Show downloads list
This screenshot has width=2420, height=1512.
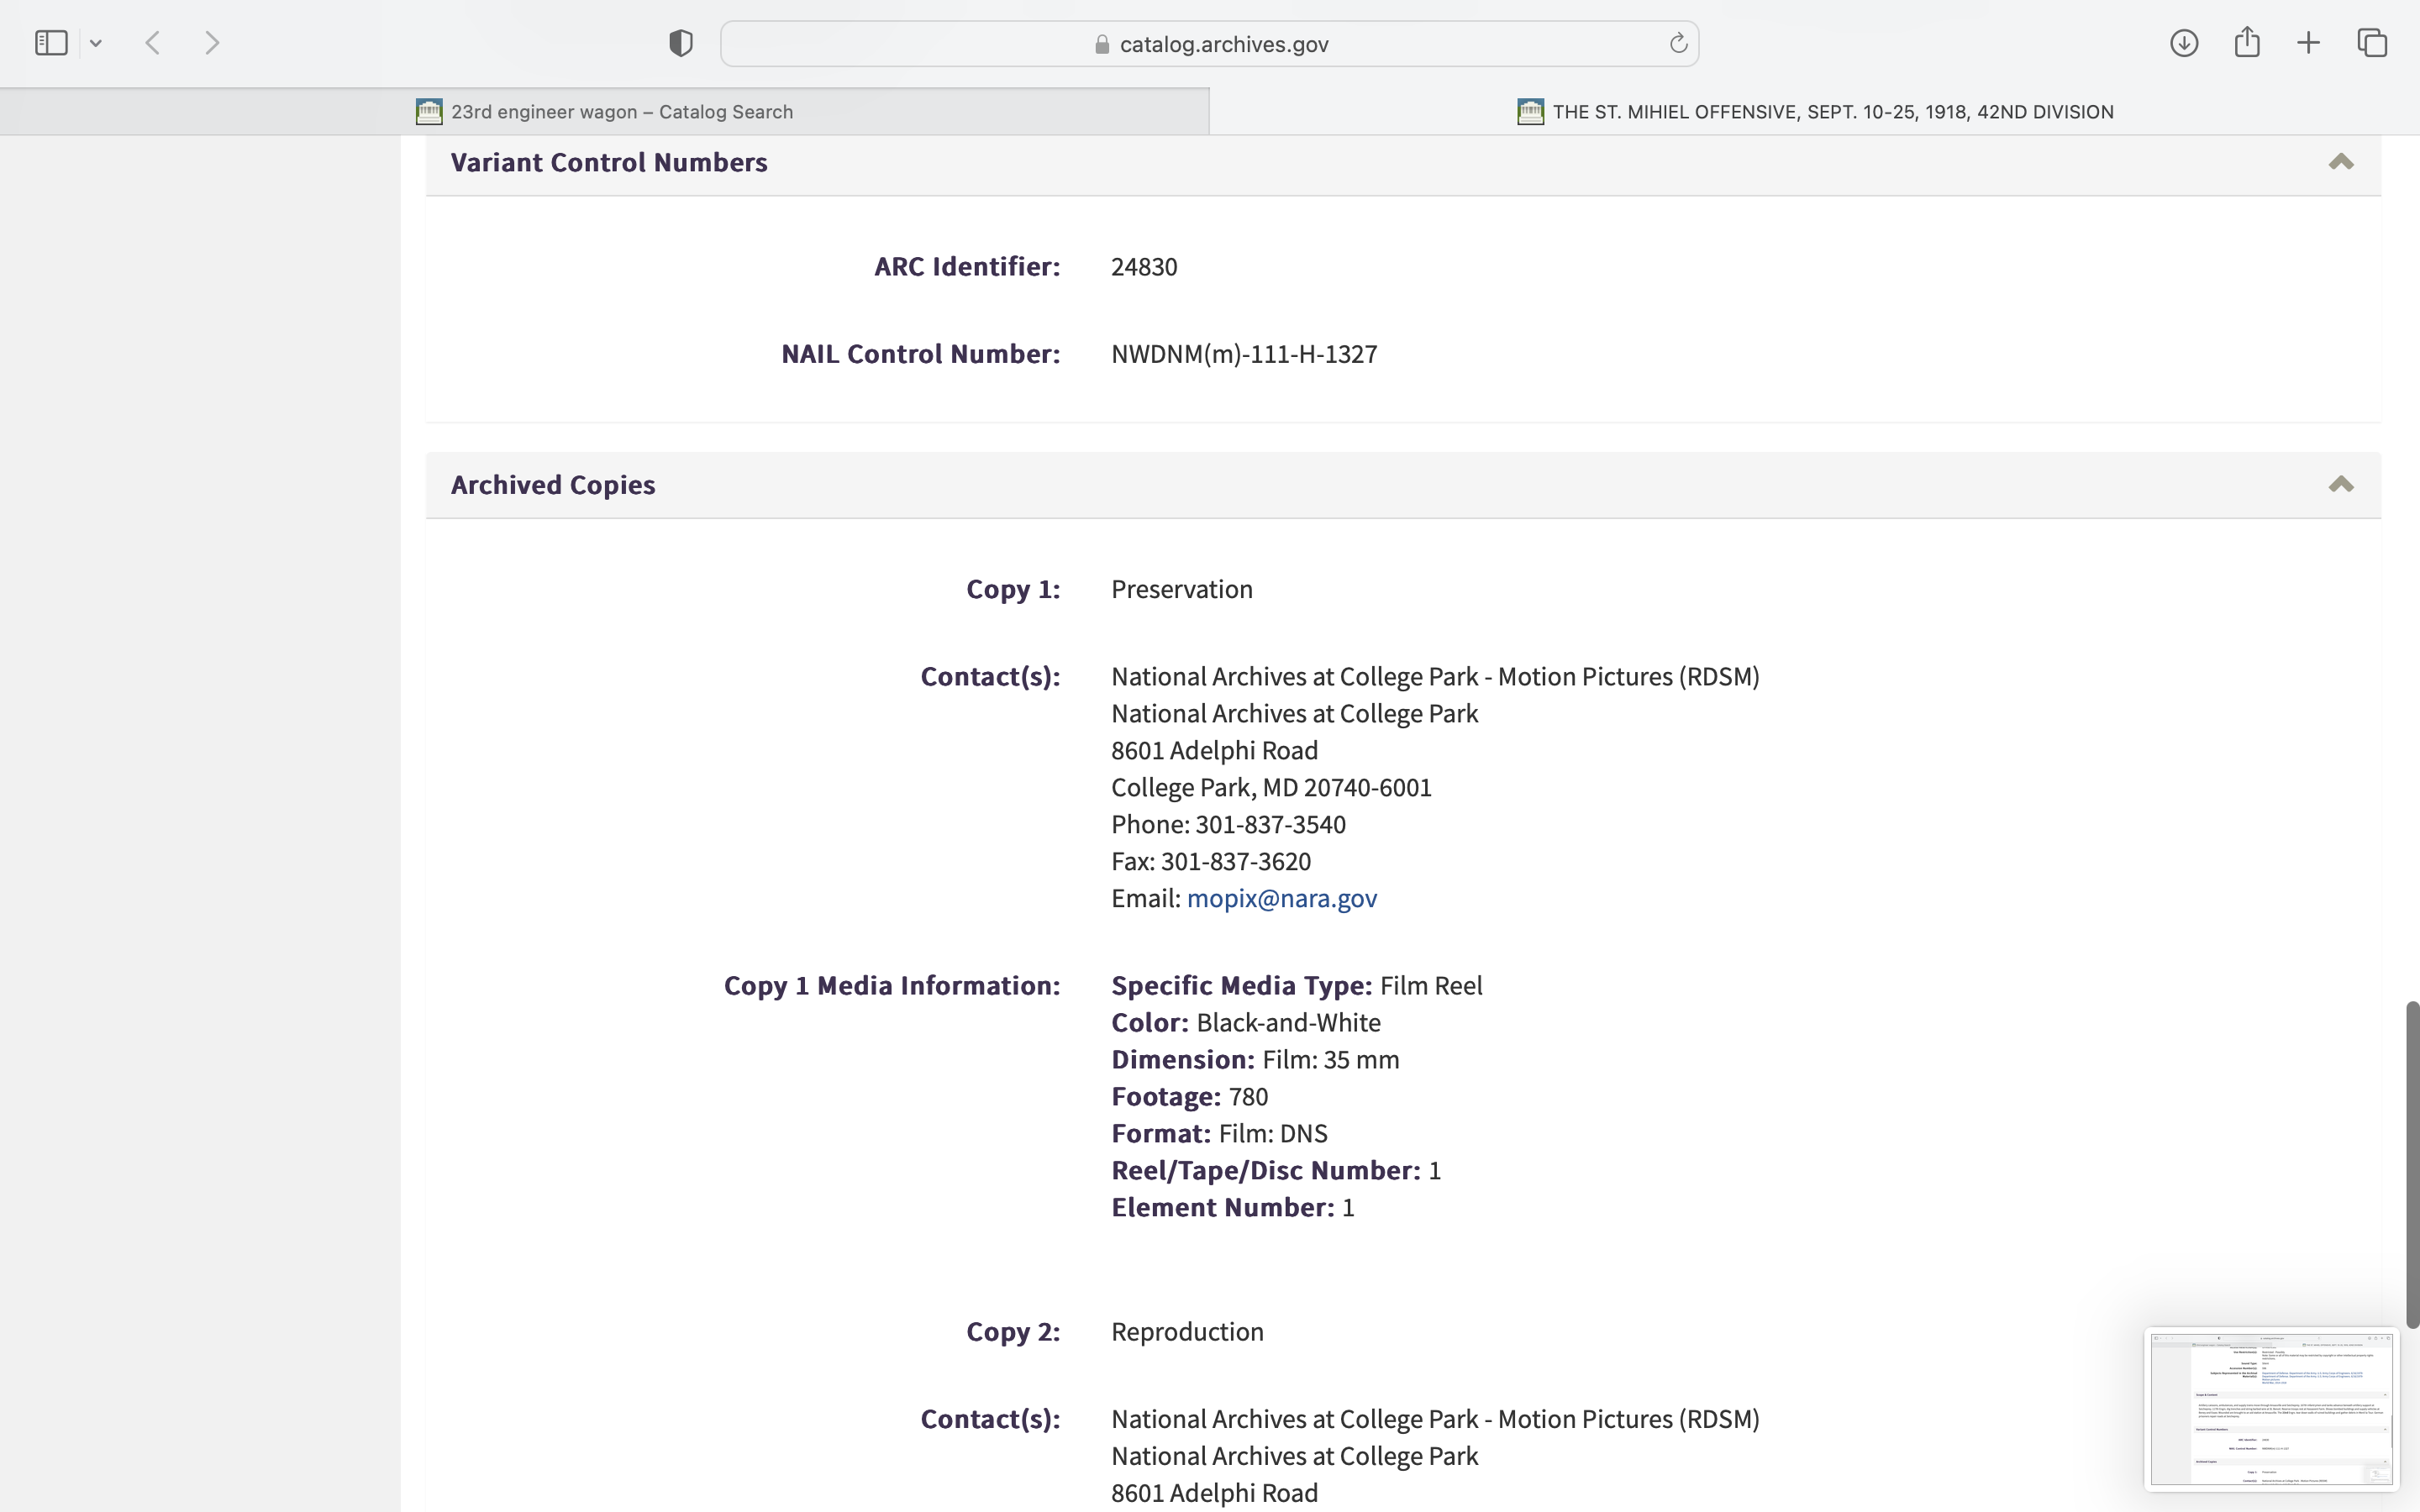pos(2184,43)
